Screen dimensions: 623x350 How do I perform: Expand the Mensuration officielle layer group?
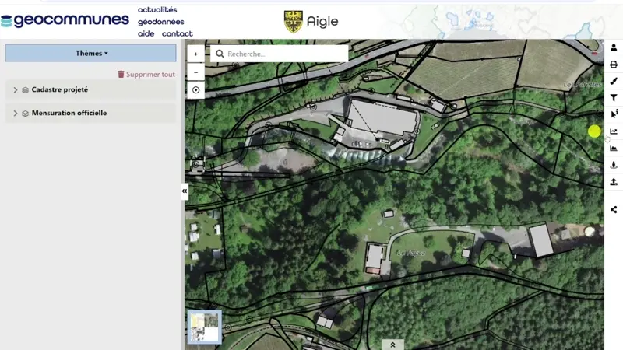pos(16,114)
